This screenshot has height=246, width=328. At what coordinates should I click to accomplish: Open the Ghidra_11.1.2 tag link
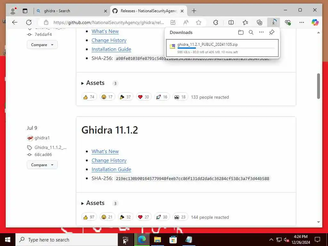pyautogui.click(x=50, y=147)
